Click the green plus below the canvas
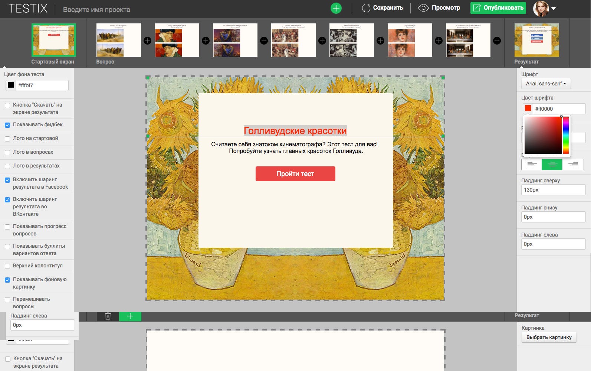This screenshot has width=591, height=371. click(130, 316)
